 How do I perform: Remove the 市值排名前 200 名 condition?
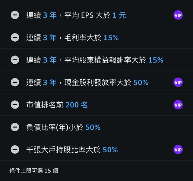15,105
